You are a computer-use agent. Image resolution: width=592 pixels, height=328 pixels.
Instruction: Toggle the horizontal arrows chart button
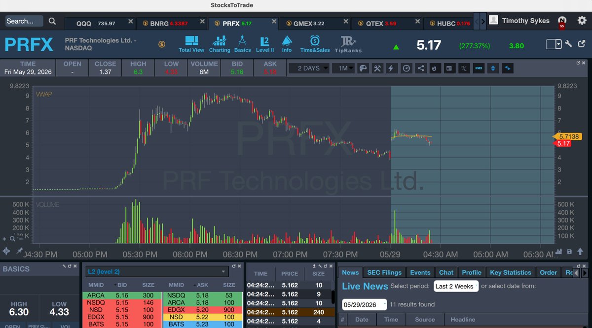pyautogui.click(x=507, y=68)
